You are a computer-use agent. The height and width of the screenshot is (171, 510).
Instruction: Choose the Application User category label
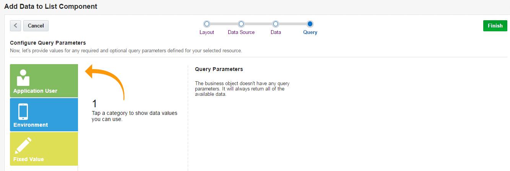pos(35,91)
